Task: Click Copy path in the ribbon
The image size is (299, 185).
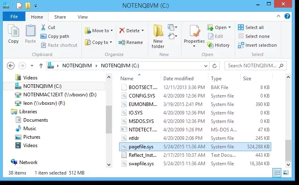Action: (55, 36)
